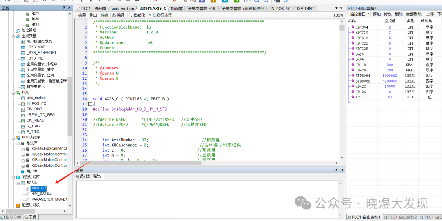The width and height of the screenshot is (442, 221).
Task: Click the 监控值 column header
Action: coord(390,21)
